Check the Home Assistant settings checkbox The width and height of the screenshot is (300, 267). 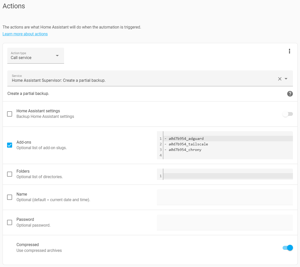[x=10, y=114]
